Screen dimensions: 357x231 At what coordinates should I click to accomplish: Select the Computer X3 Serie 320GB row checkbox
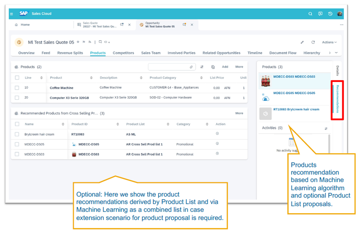click(17, 97)
